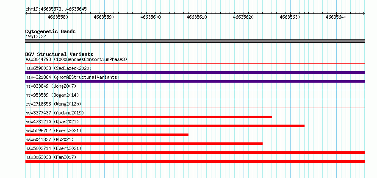Select the red bar under nsv6041337 Wu2021
377x178 pixels.
[x=144, y=144]
